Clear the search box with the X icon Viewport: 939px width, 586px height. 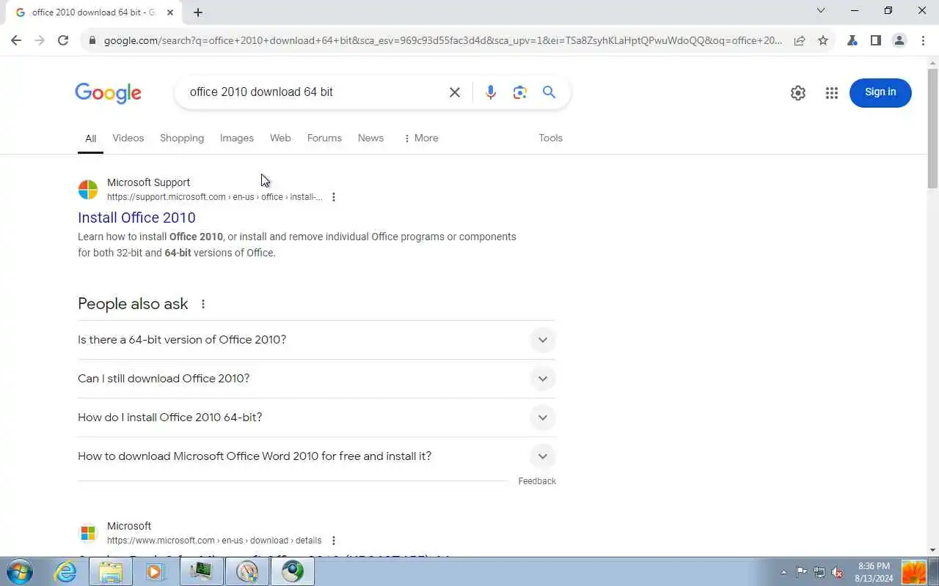[455, 92]
